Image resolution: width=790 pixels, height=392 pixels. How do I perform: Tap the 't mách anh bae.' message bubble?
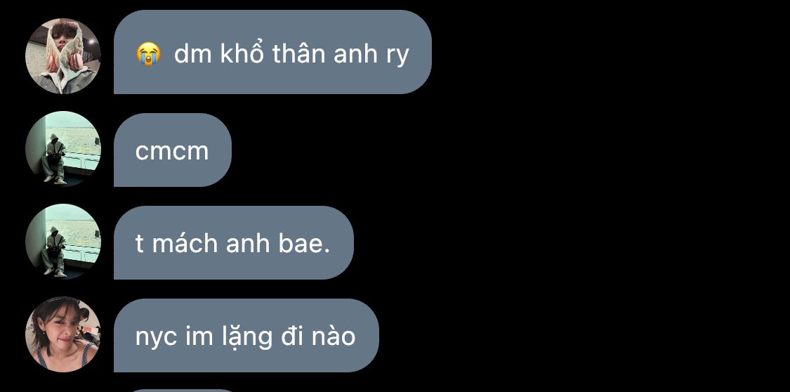click(234, 242)
